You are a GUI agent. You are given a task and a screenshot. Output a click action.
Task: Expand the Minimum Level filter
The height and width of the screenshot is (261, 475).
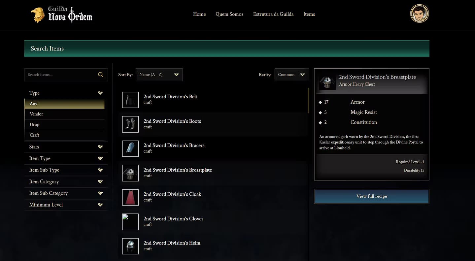(x=66, y=205)
